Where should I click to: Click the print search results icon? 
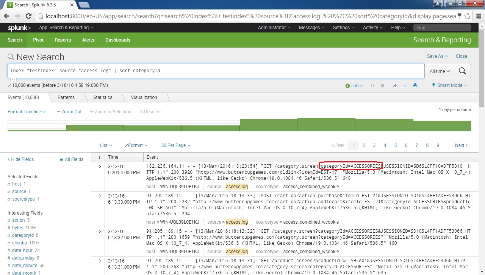[415, 85]
